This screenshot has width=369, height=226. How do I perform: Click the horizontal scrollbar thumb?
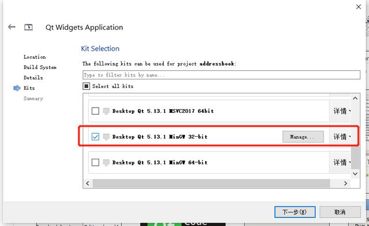click(212, 183)
